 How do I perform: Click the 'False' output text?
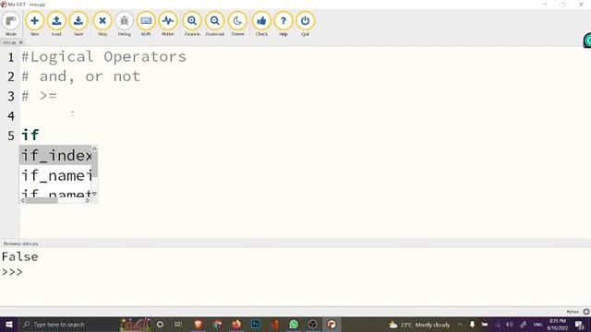pos(20,256)
